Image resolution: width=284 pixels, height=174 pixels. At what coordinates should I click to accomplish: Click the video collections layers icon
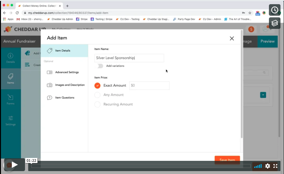[x=275, y=23]
